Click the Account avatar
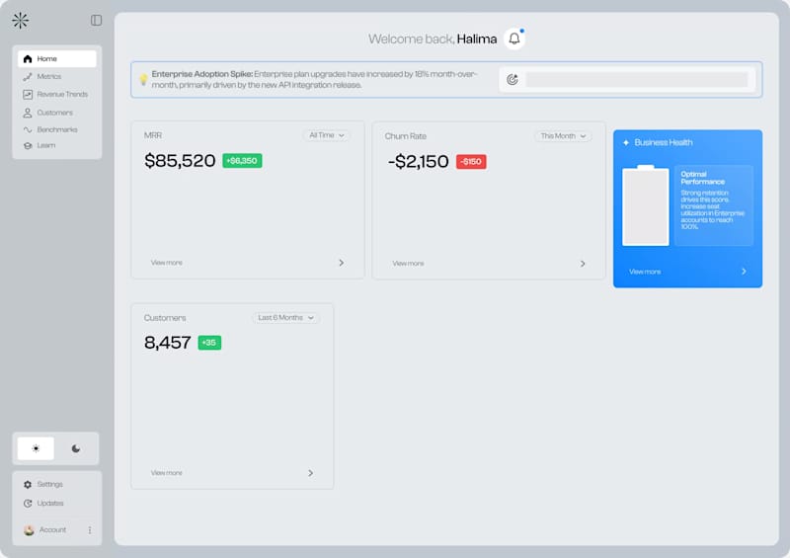 (x=30, y=529)
